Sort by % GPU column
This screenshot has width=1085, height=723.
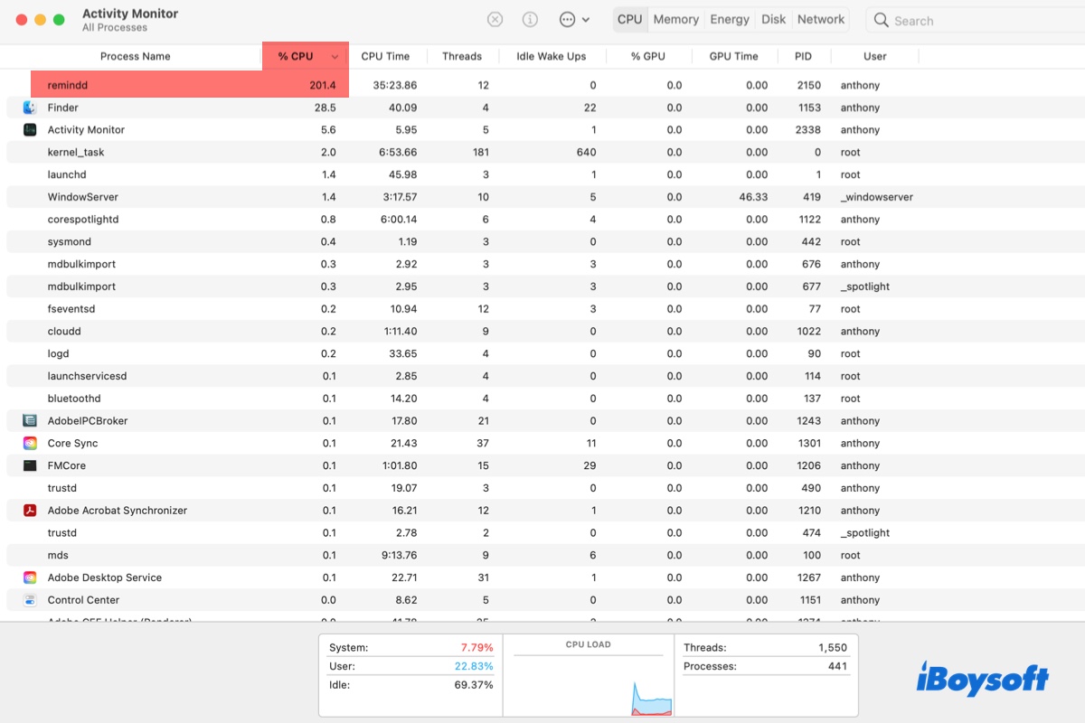tap(648, 56)
